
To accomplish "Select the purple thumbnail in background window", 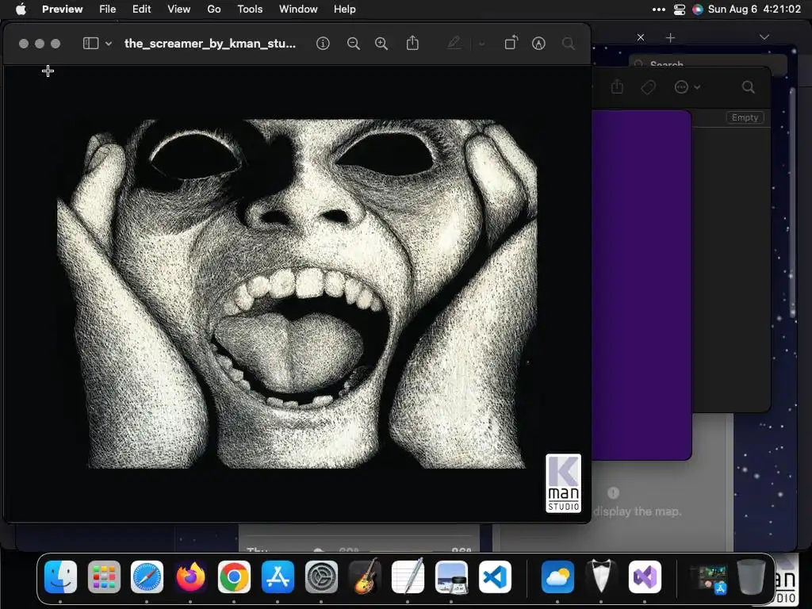I will (641, 285).
